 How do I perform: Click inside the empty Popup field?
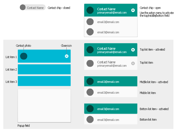coord(44,105)
